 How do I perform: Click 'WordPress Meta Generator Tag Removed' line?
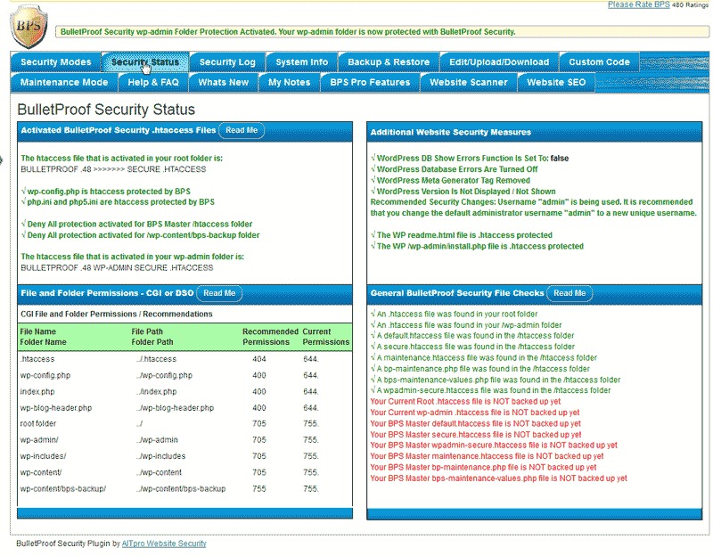[453, 181]
